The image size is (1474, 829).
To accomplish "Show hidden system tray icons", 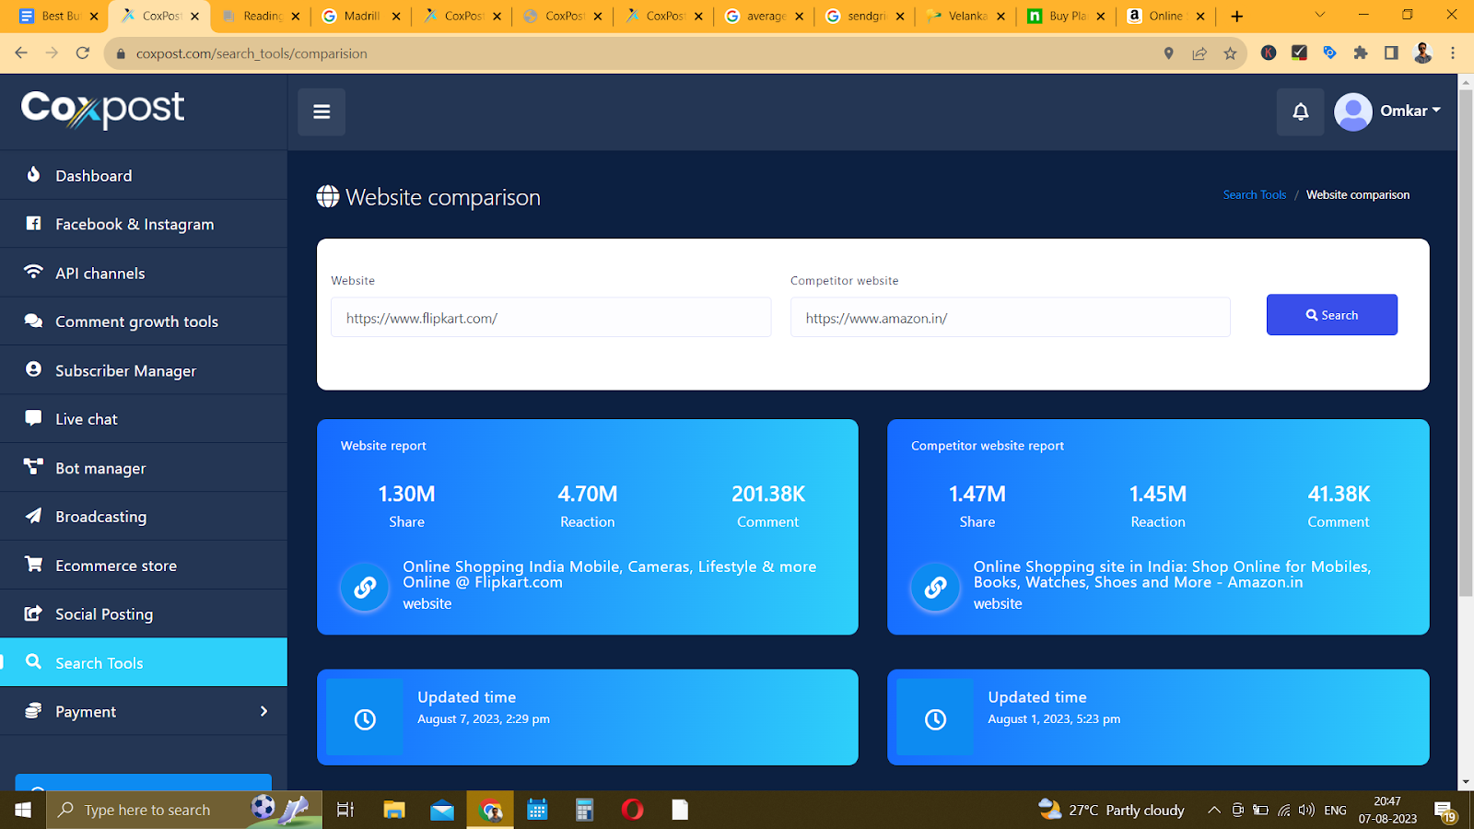I will [1214, 810].
